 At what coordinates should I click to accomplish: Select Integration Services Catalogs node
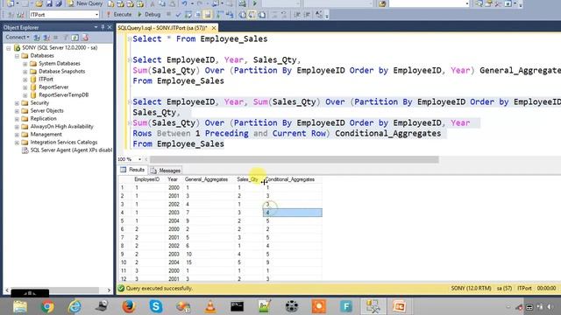click(64, 142)
